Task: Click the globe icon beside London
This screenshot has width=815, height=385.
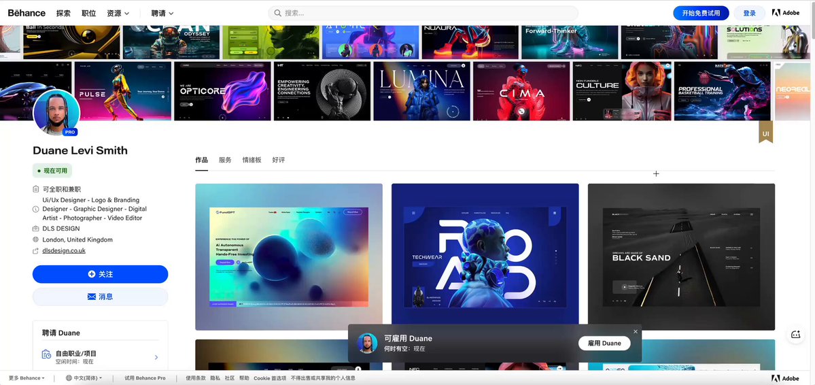Action: [35, 240]
